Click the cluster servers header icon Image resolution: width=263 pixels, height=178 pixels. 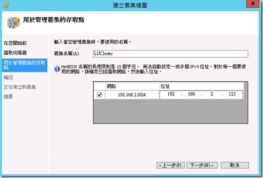click(x=14, y=23)
